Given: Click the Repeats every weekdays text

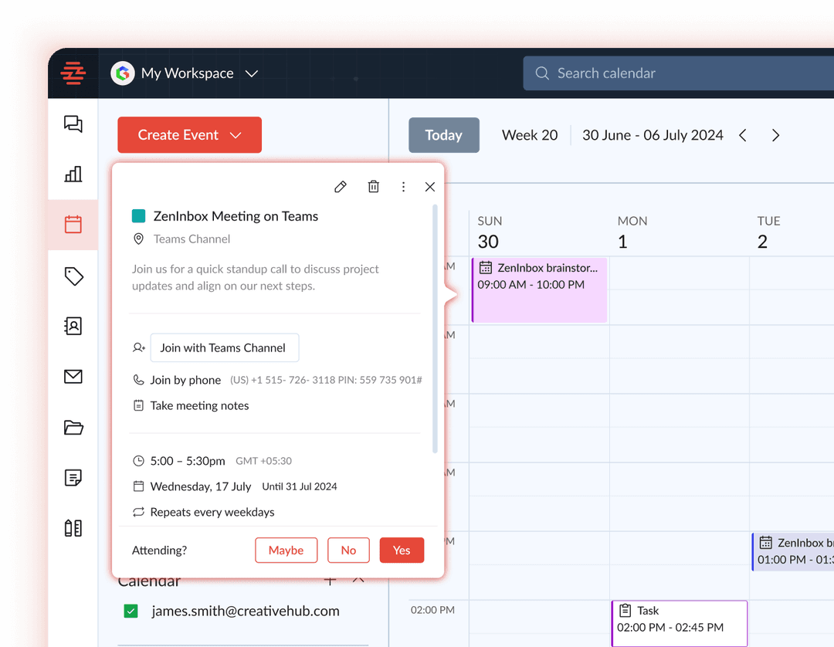Looking at the screenshot, I should (212, 512).
